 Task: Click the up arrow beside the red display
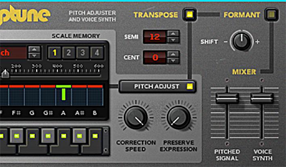click(34, 50)
